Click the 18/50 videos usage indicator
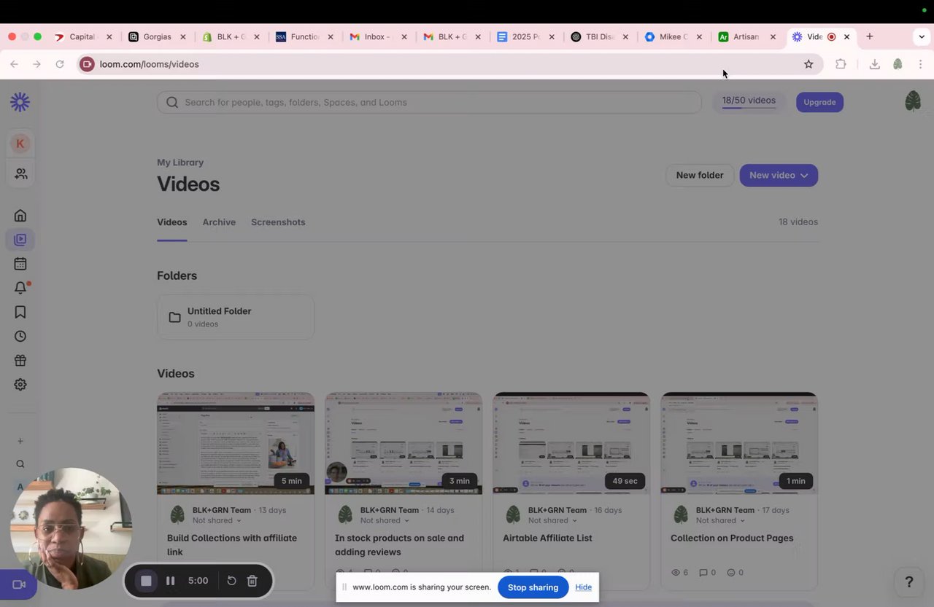934x607 pixels. click(x=749, y=101)
